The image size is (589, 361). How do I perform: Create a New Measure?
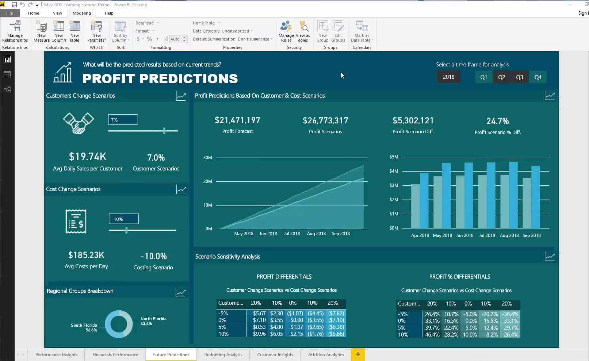click(41, 32)
